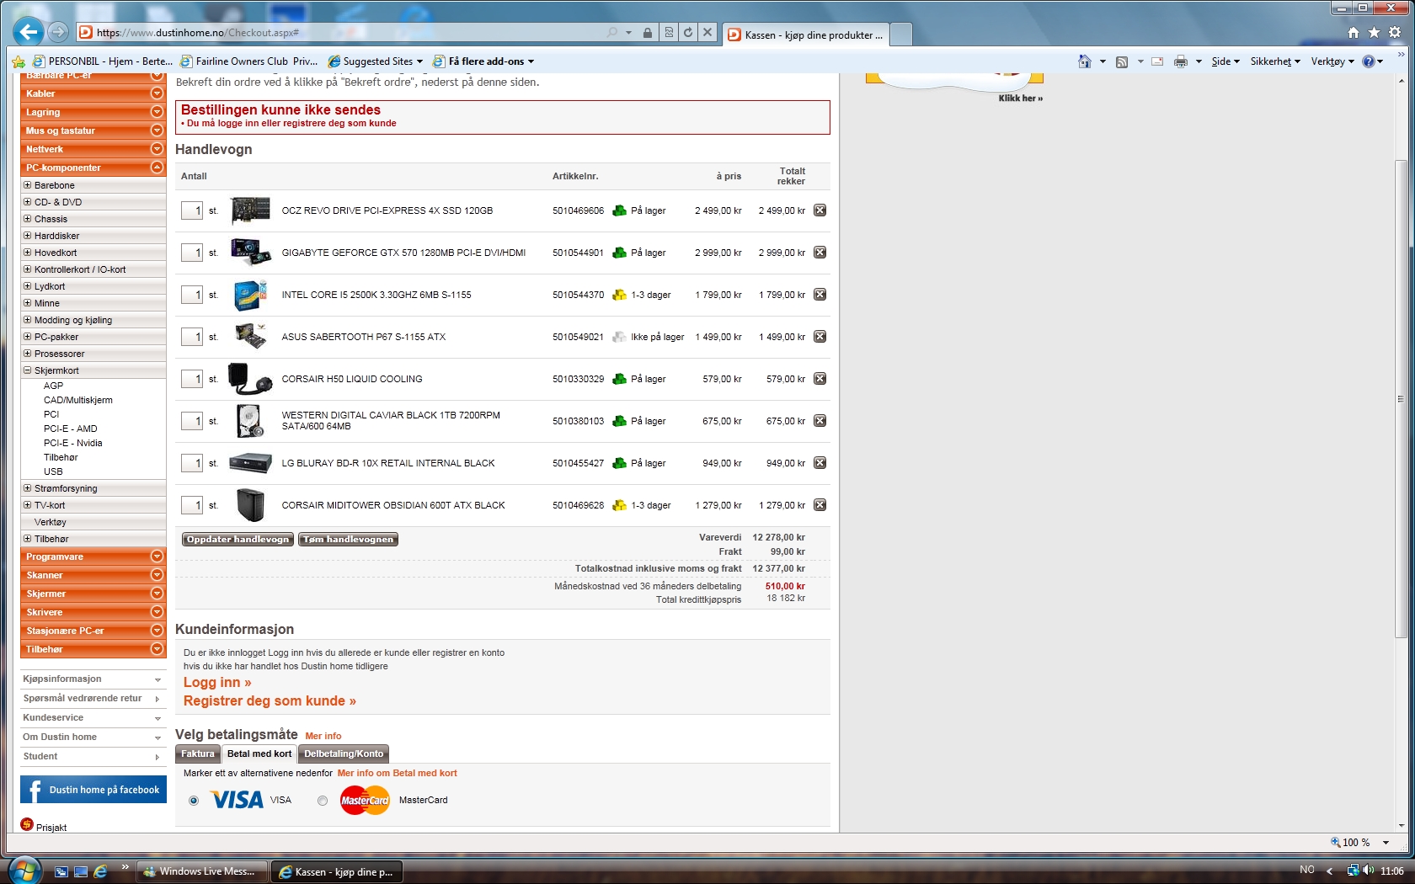Open the Verktøy menu in command bar
This screenshot has width=1415, height=884.
click(x=1332, y=61)
